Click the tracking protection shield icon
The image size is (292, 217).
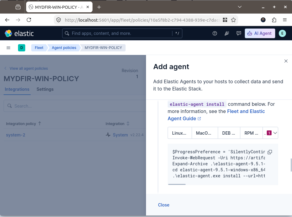(x=59, y=20)
